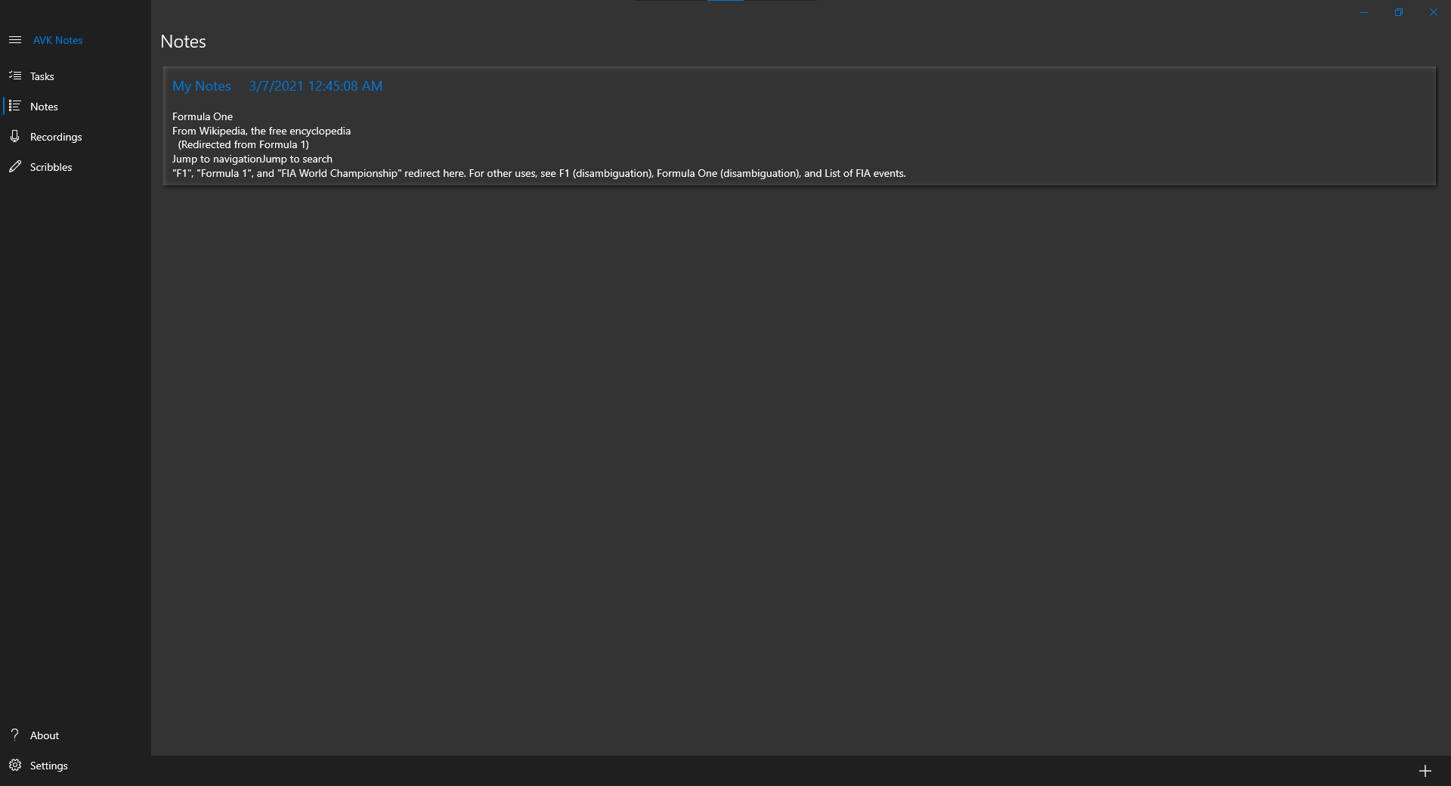Click the 3/7/2021 12:45:08 AM timestamp
The height and width of the screenshot is (786, 1451).
pyautogui.click(x=316, y=86)
